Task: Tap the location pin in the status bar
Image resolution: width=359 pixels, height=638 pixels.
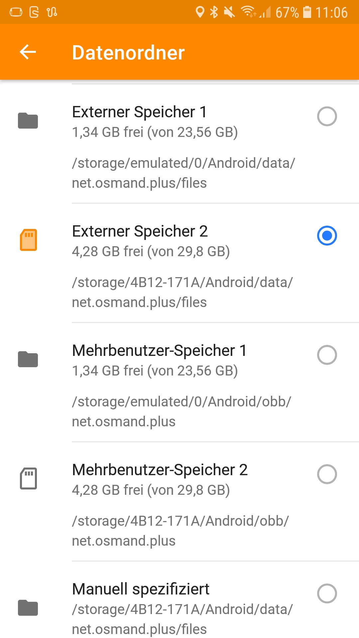Action: point(200,12)
